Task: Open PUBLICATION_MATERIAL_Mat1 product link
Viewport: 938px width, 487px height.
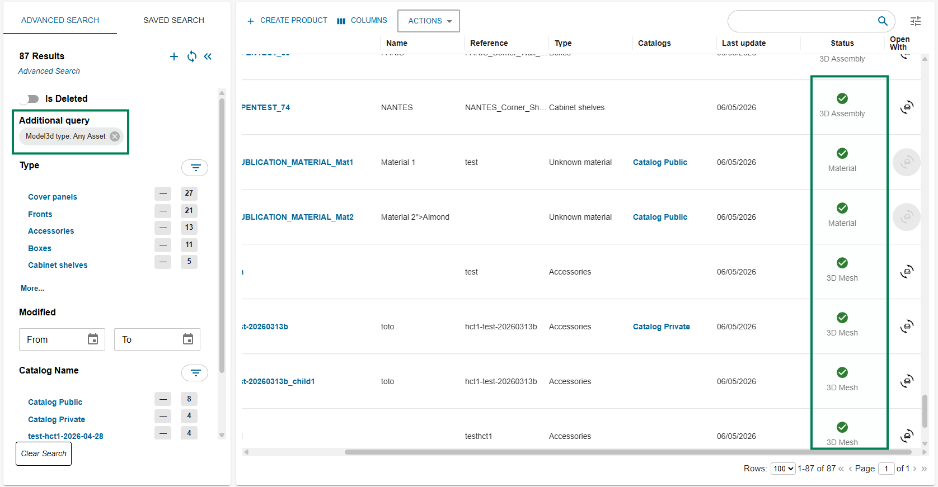Action: pos(298,162)
